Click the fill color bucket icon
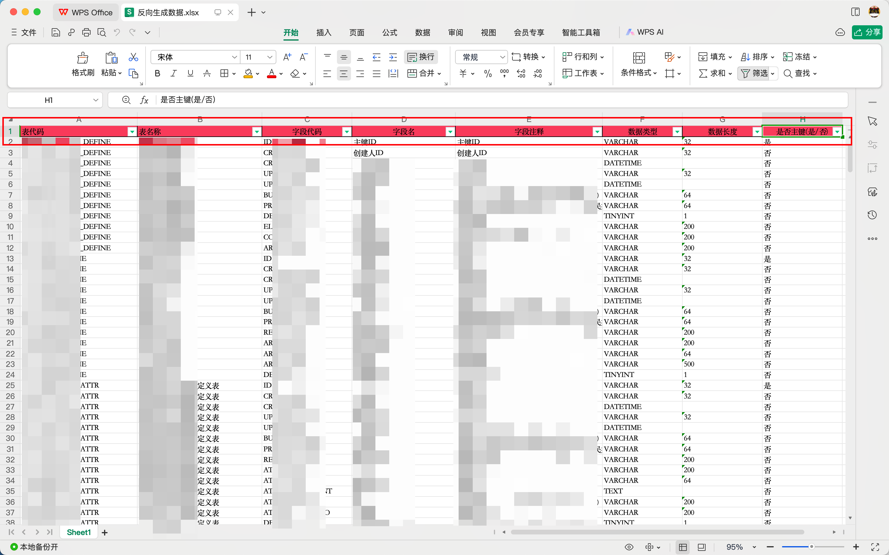 248,73
